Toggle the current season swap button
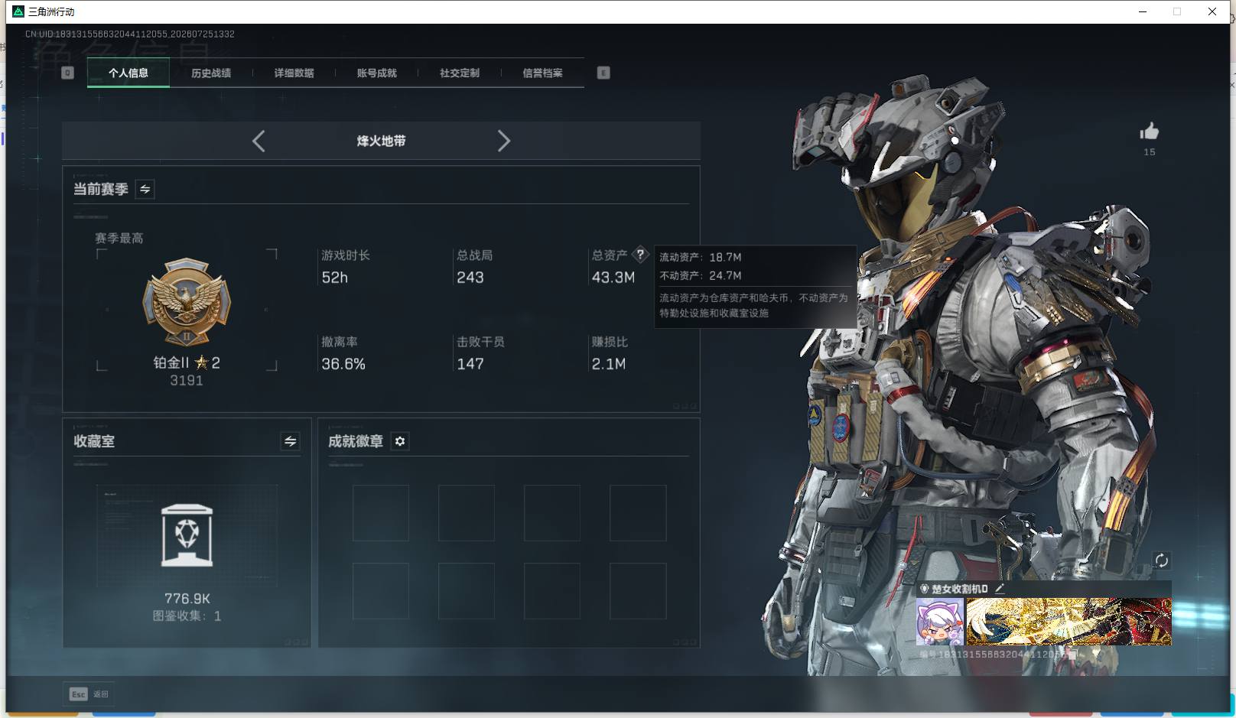Image resolution: width=1236 pixels, height=718 pixels. point(145,189)
